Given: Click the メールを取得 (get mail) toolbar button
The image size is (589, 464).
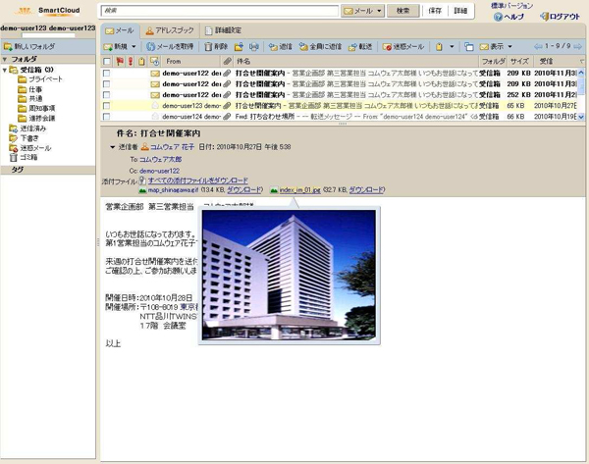Looking at the screenshot, I should click(x=173, y=46).
